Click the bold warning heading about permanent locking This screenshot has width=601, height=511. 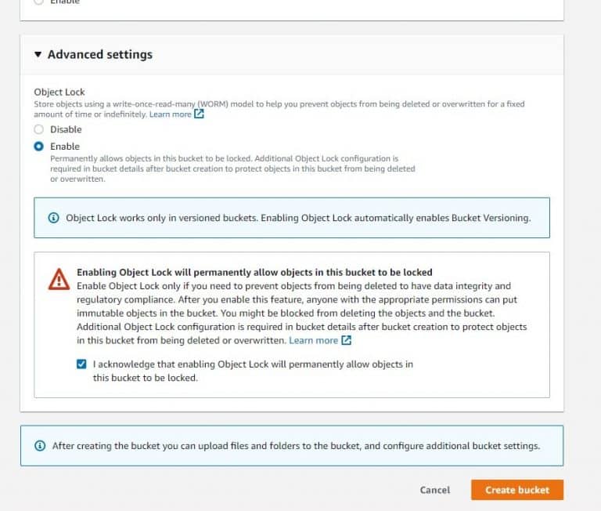click(x=254, y=273)
